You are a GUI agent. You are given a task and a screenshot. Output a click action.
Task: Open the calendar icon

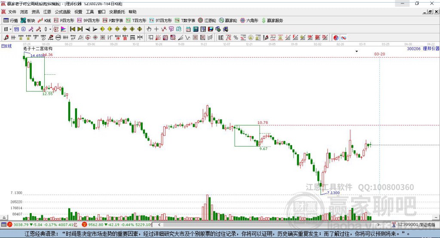[x=188, y=29]
